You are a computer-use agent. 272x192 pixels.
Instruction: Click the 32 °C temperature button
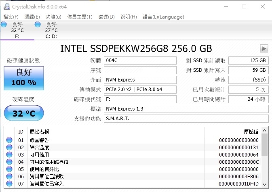click(x=24, y=113)
